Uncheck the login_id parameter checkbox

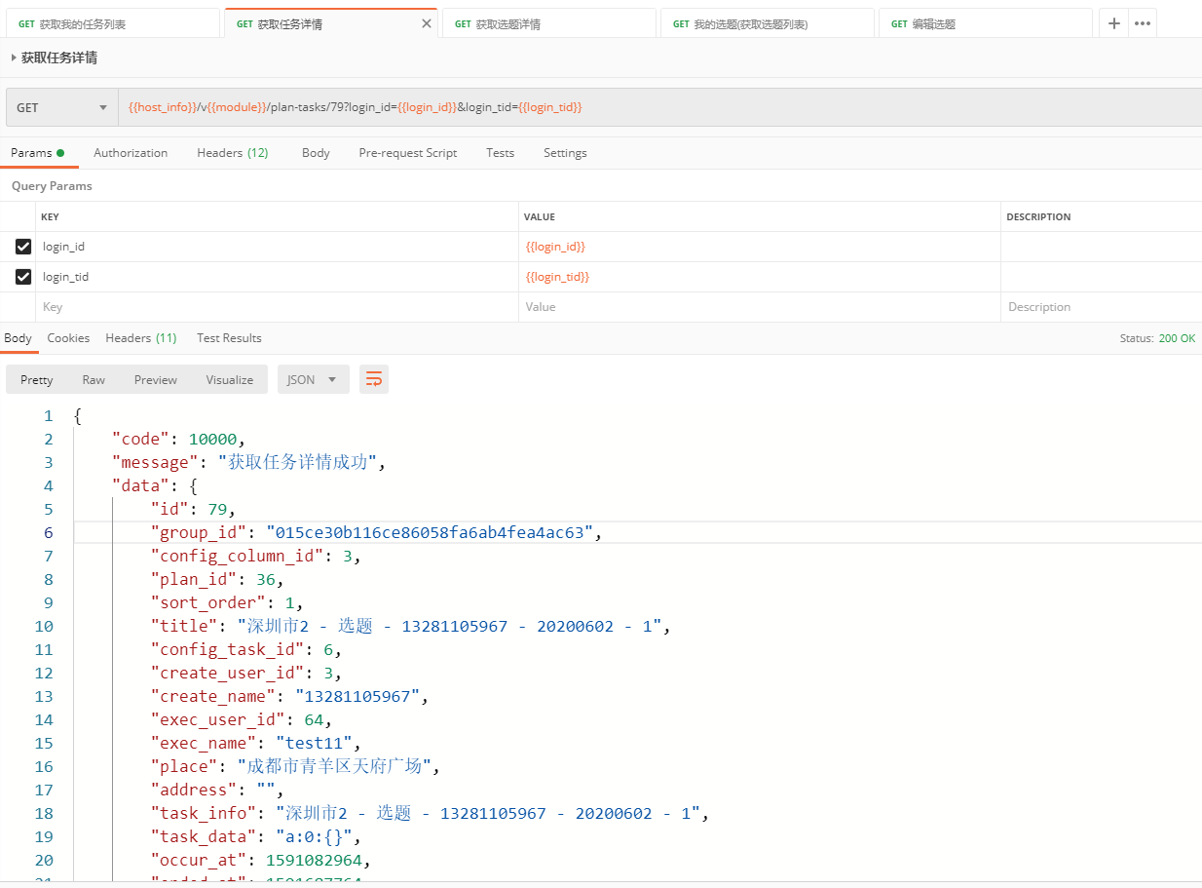tap(23, 247)
